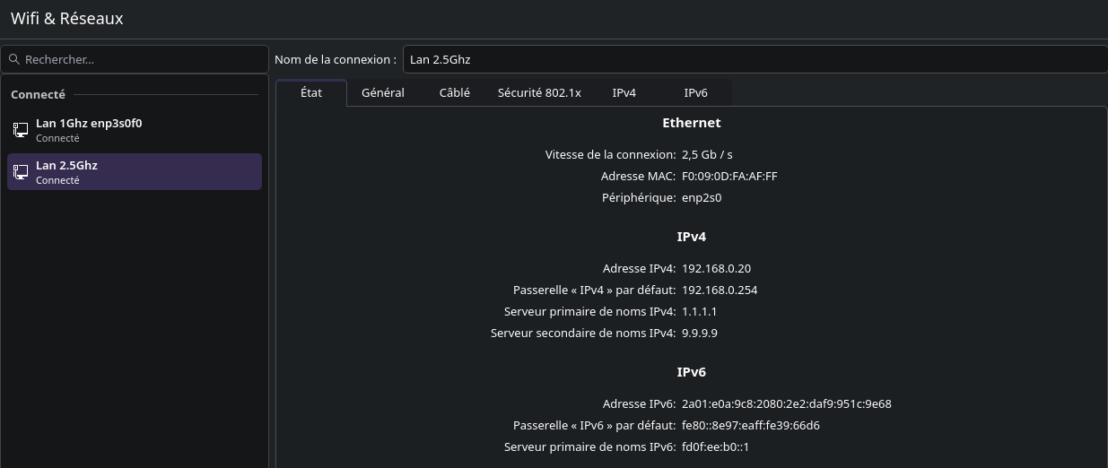Open the IPv6 settings tab
The image size is (1108, 468).
coord(696,93)
